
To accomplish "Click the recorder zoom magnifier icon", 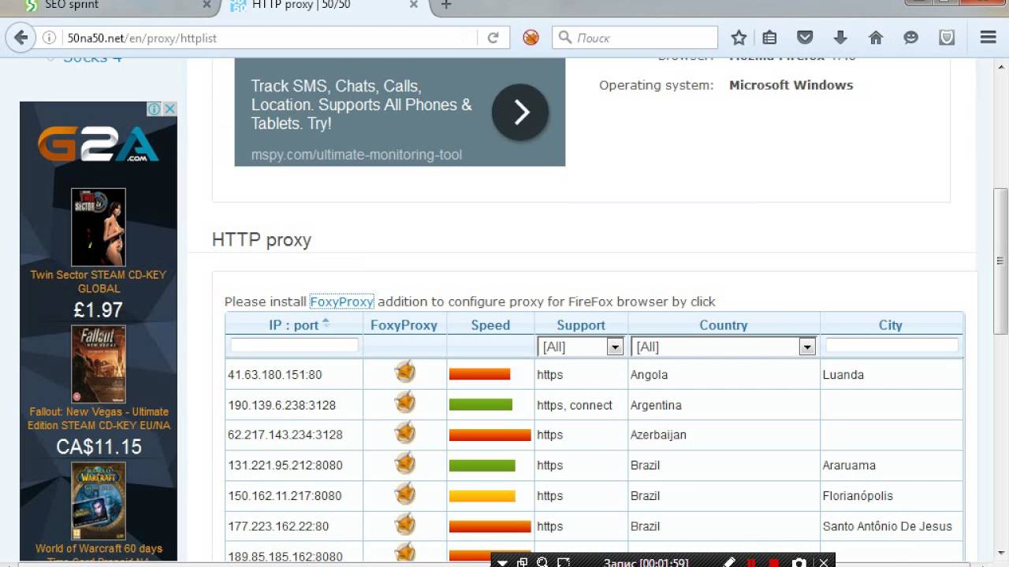I will pos(542,562).
